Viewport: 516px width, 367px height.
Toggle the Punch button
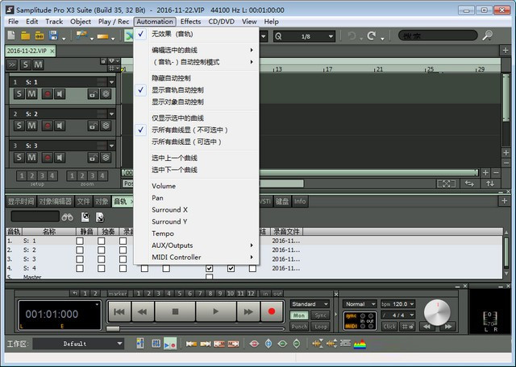(299, 327)
